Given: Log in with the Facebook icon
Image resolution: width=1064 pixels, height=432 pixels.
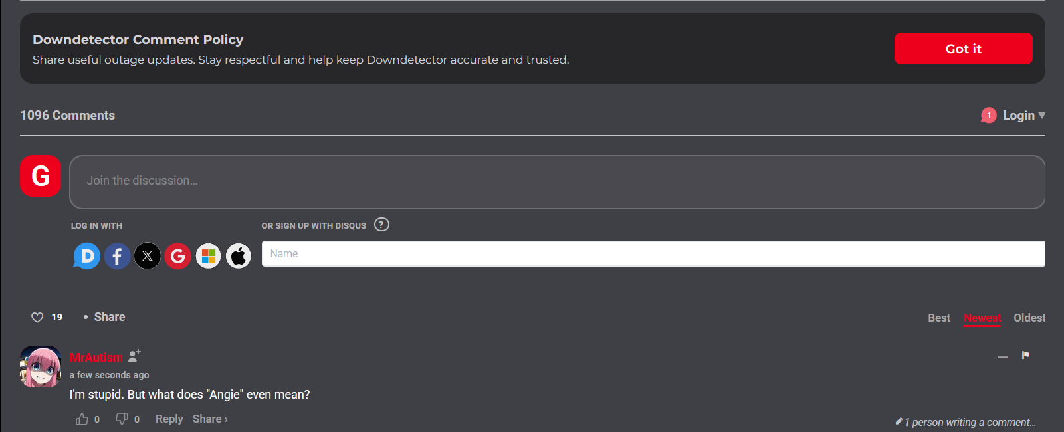Looking at the screenshot, I should click(117, 256).
